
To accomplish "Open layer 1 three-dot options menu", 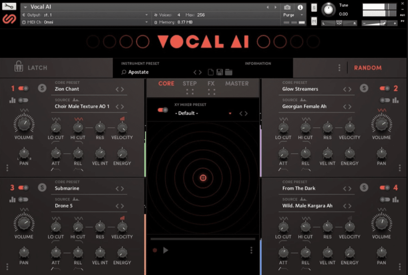I will point(7,168).
